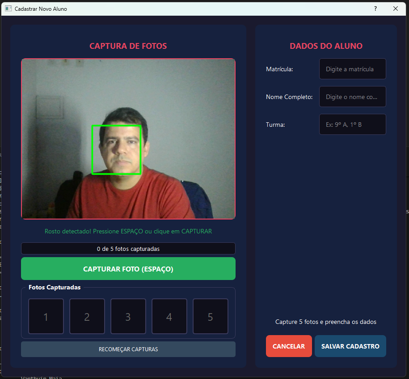
Task: Select captured photo slot 1
Action: click(46, 317)
